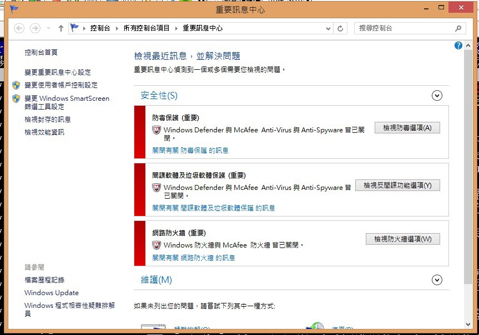Click 關閉有關 防毒保護 的訊息 link
This screenshot has height=335, width=479.
[190, 150]
